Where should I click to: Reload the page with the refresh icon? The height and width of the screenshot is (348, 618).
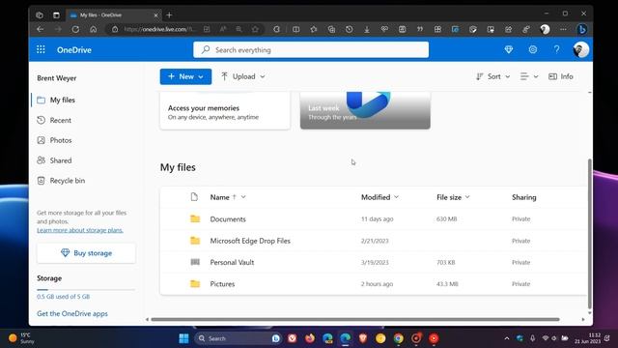pyautogui.click(x=75, y=29)
